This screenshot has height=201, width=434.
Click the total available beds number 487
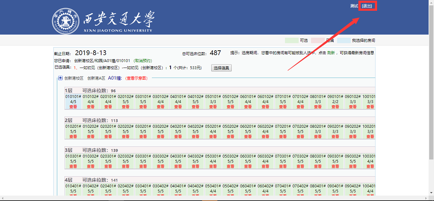click(x=215, y=53)
